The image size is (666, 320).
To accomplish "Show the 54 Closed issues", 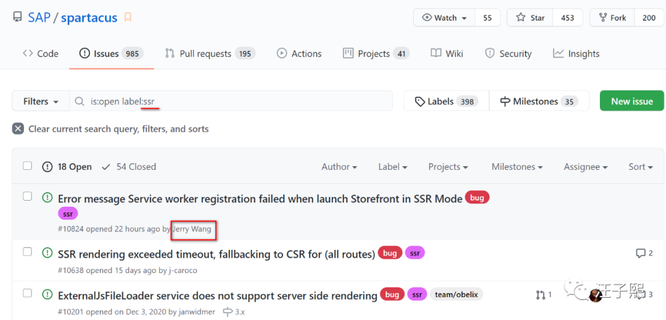I will click(129, 167).
